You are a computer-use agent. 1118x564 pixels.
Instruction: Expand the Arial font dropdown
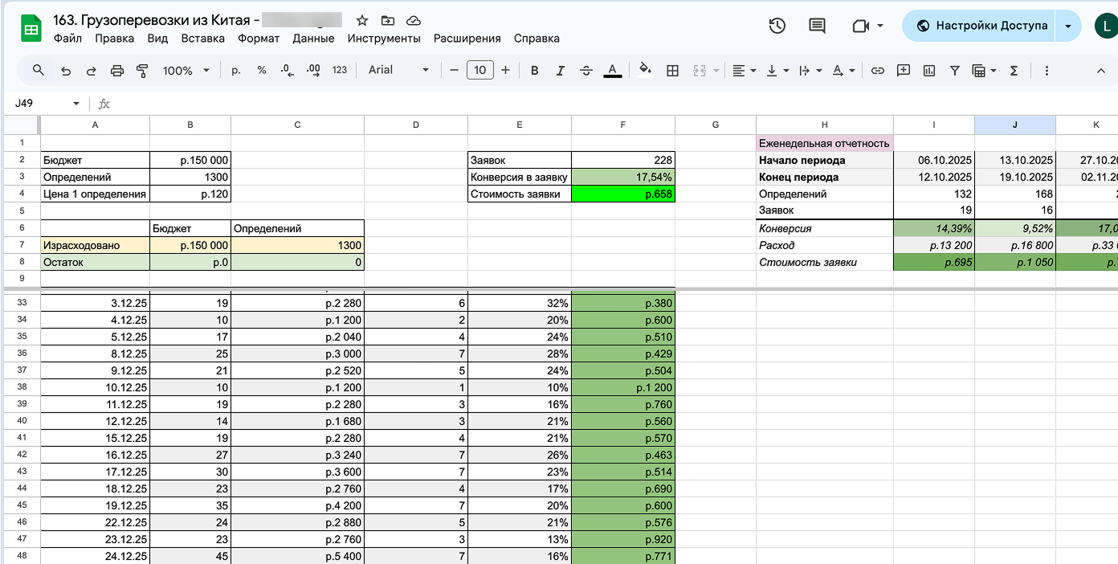[x=399, y=71]
